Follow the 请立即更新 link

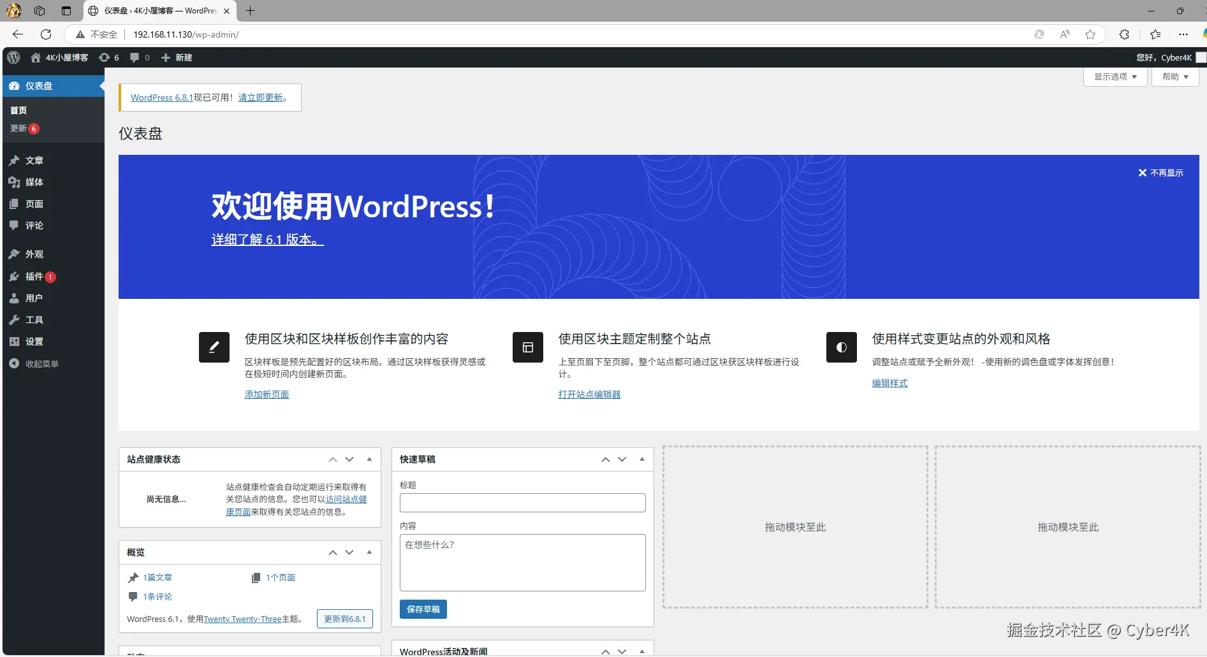260,97
